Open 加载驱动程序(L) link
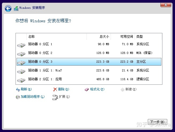 pos(33,97)
